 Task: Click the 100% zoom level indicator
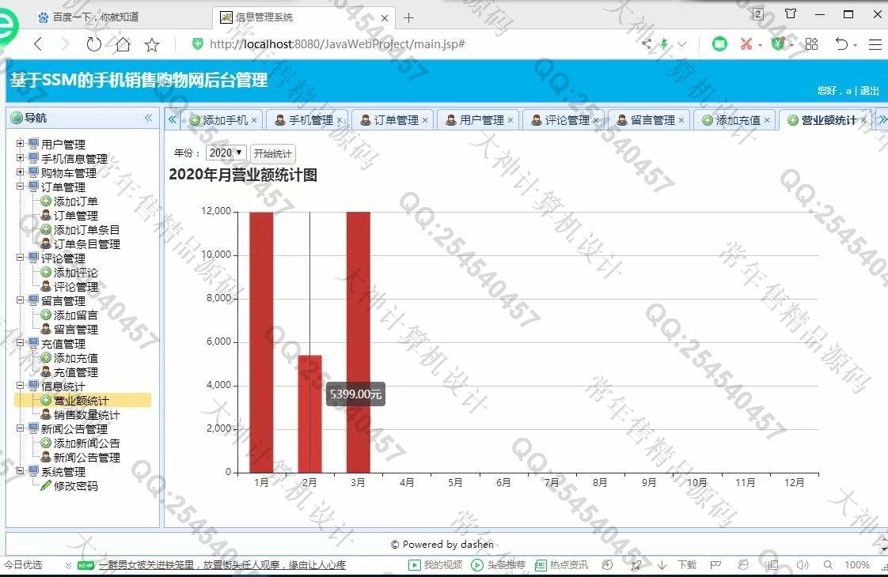pos(857,564)
